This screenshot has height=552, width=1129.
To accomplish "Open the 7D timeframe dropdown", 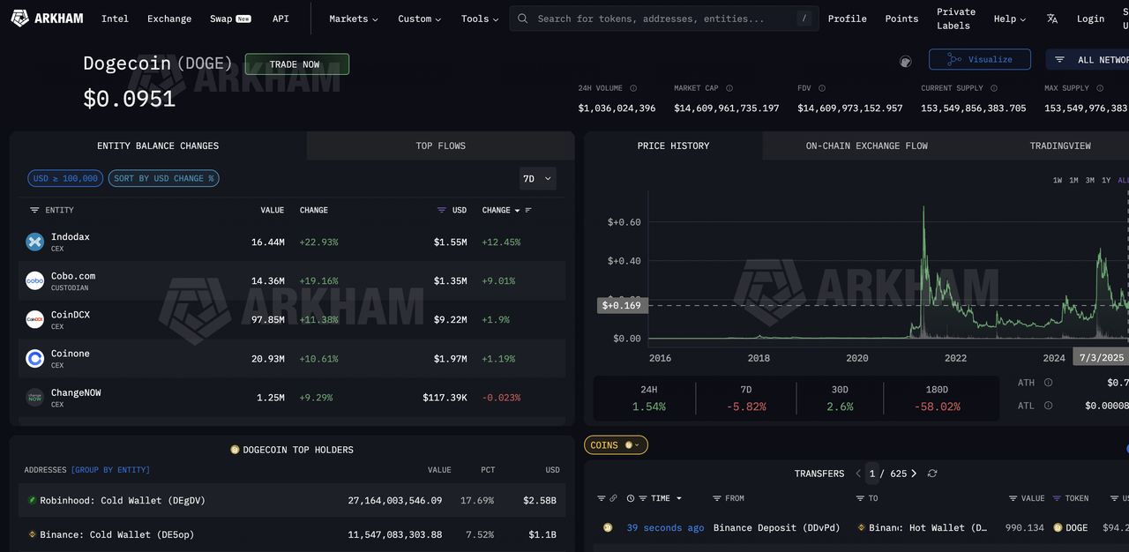I will click(537, 178).
